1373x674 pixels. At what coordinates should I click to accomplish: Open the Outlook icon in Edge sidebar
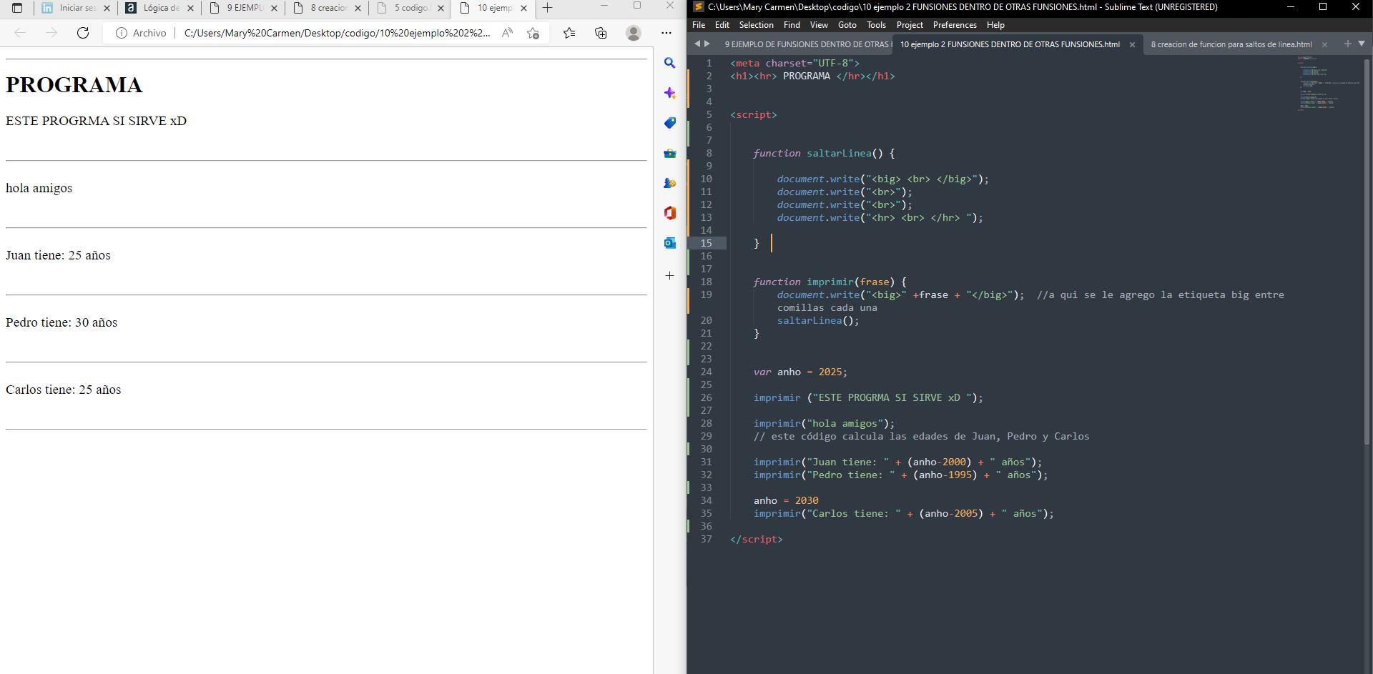coord(669,243)
